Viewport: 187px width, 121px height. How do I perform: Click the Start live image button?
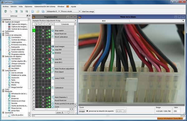click(x=88, y=12)
